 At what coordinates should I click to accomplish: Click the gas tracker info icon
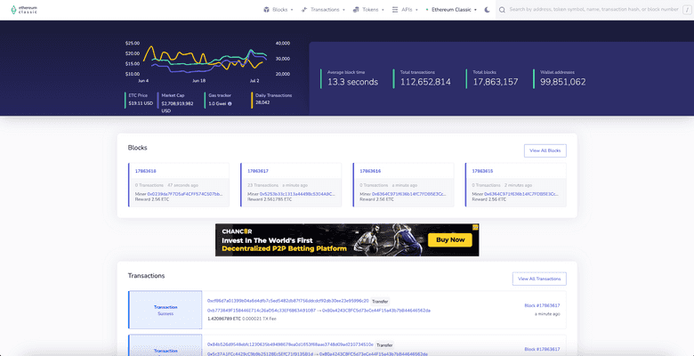(x=230, y=103)
